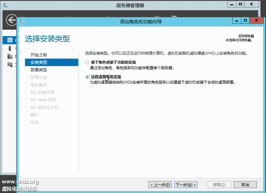Select the 安装类型 wizard step

51,62
